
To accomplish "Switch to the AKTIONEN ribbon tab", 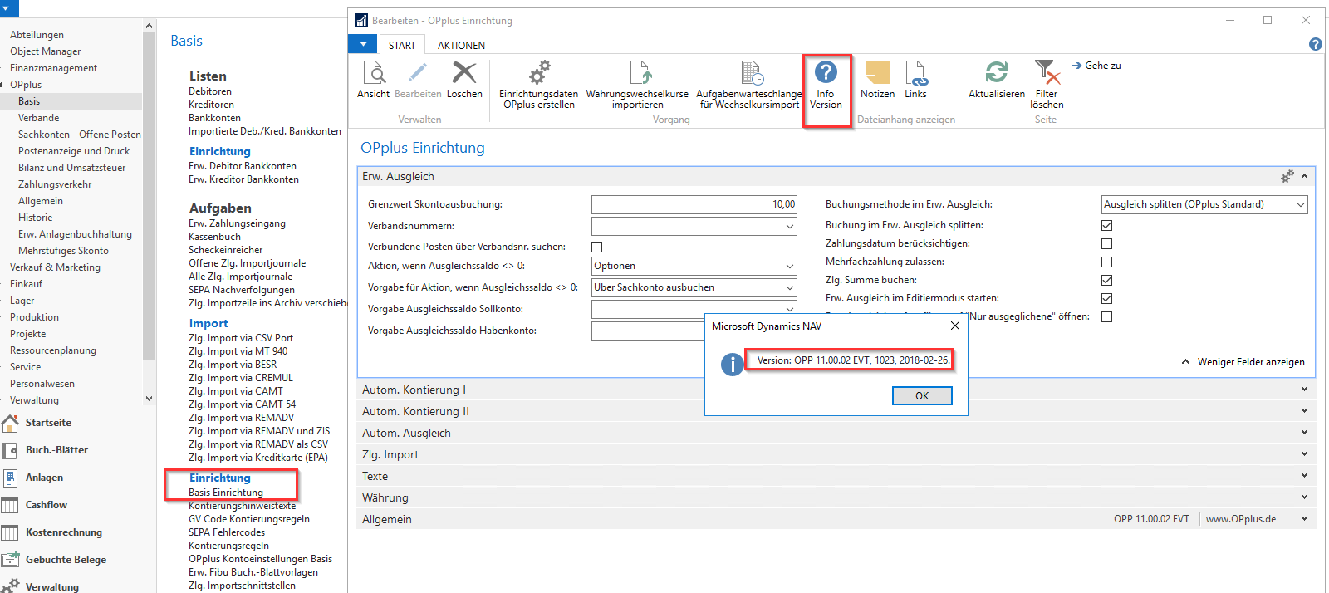I will tap(461, 46).
